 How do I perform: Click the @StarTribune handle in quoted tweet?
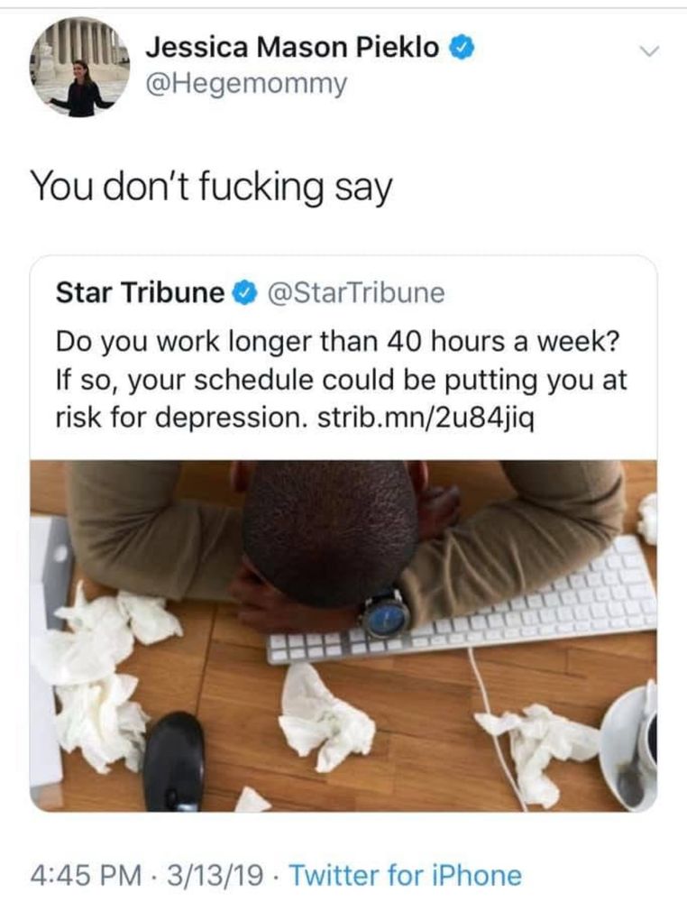[x=353, y=293]
